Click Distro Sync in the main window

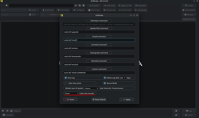tap(94, 10)
